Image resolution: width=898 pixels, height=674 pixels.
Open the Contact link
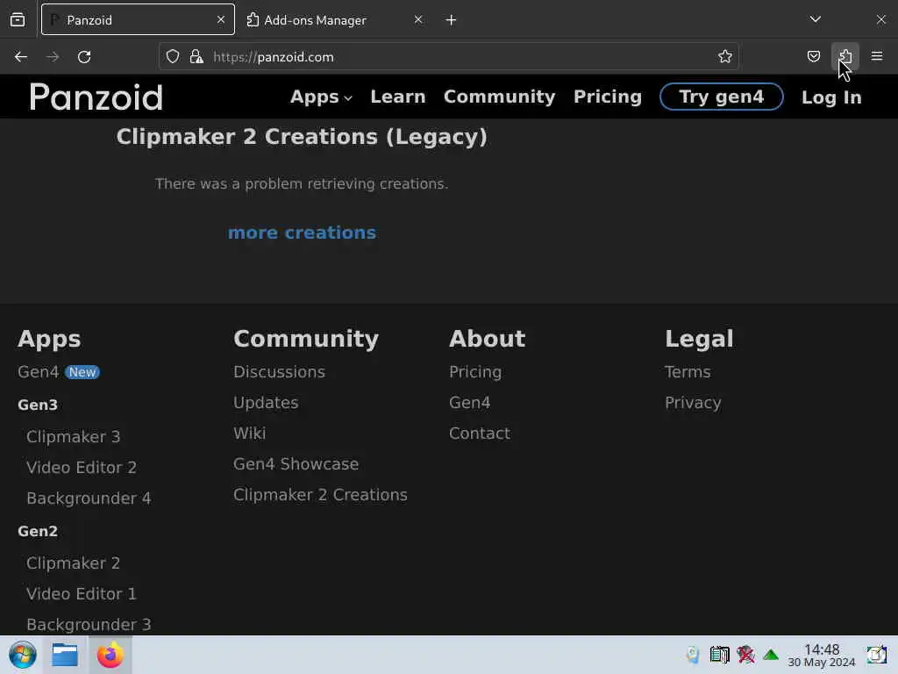pos(480,434)
